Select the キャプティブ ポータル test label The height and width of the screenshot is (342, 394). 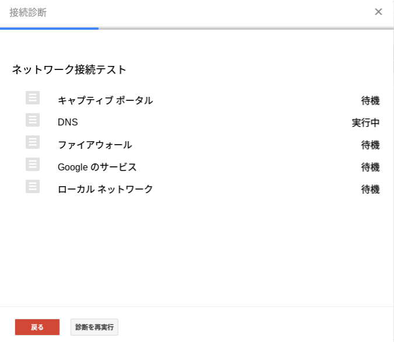point(105,100)
